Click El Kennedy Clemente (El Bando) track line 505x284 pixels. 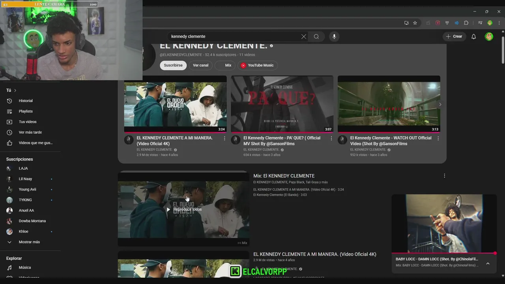280,195
